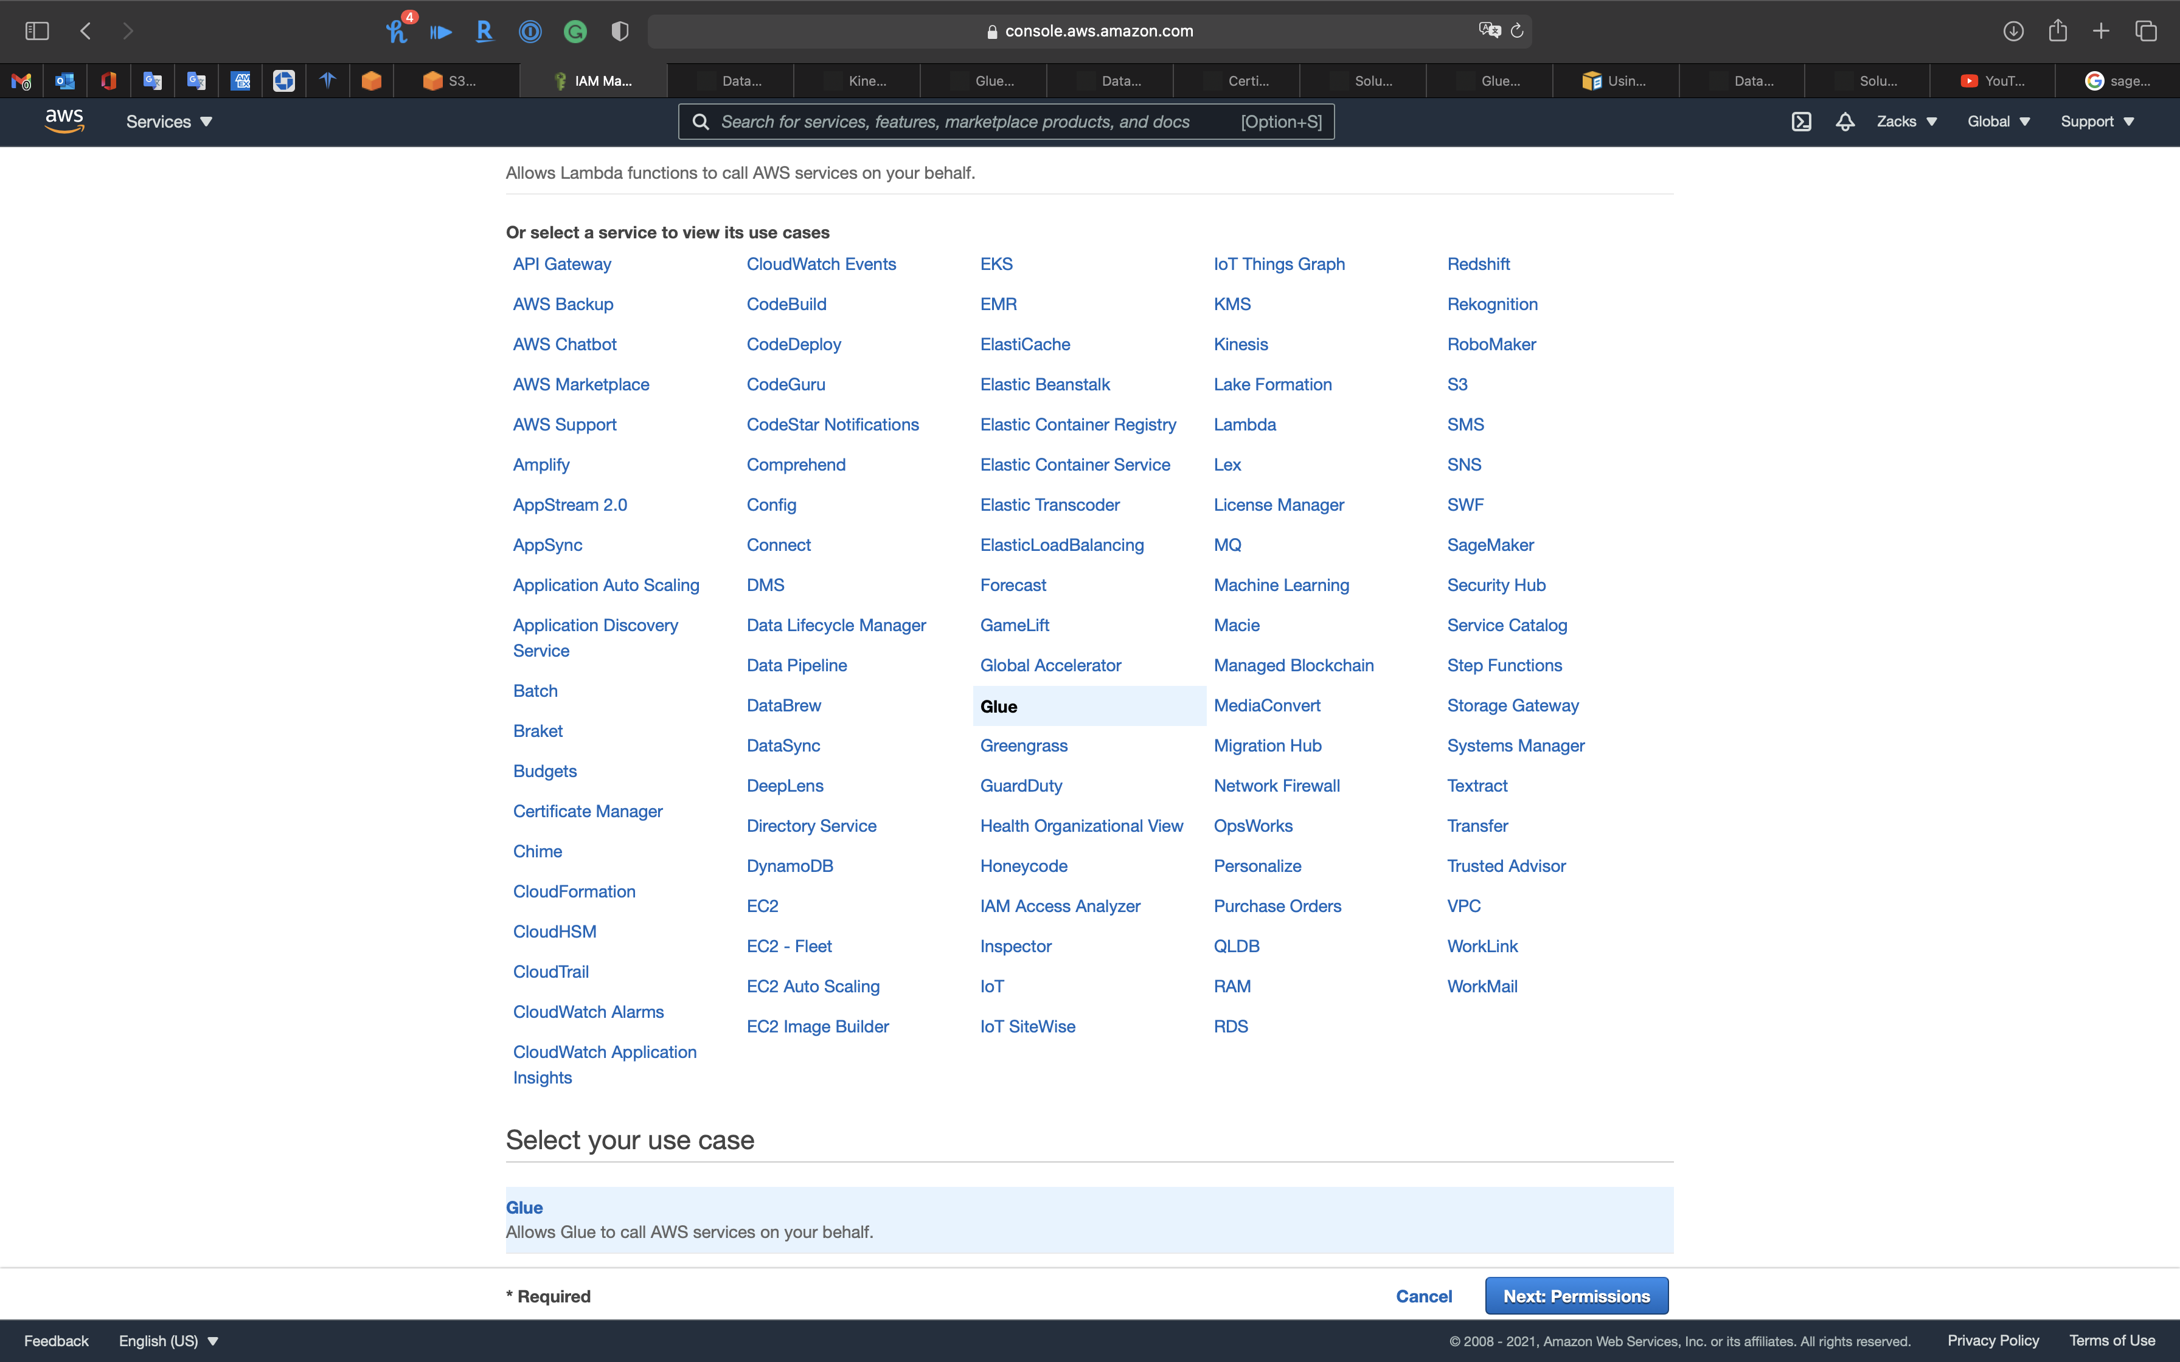The width and height of the screenshot is (2180, 1362).
Task: Click the Cancel link
Action: pos(1423,1295)
